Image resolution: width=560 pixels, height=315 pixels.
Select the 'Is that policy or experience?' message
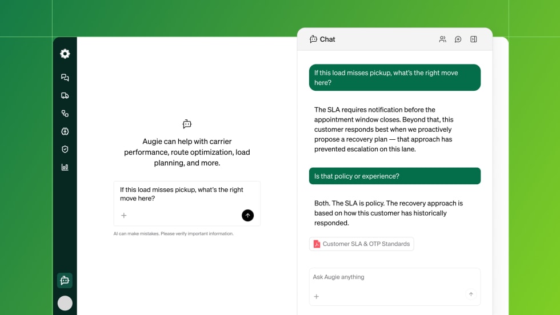click(x=394, y=176)
